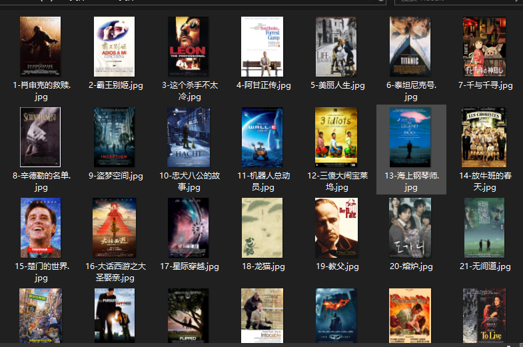The width and height of the screenshot is (523, 347).
Task: Select file name 20-熔炉.jpg
Action: pyautogui.click(x=411, y=266)
